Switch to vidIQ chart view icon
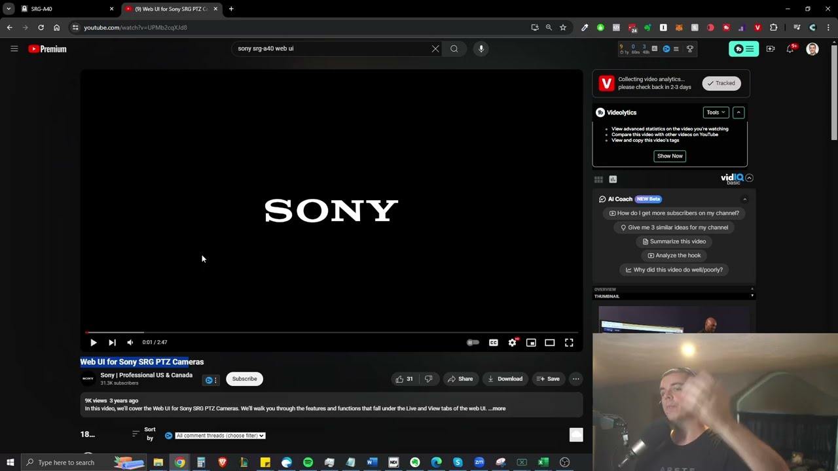Viewport: 838px width, 471px height. click(613, 179)
